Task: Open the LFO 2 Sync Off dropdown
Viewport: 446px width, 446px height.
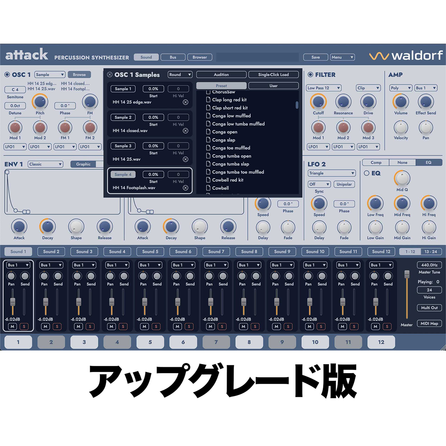Action: [319, 184]
